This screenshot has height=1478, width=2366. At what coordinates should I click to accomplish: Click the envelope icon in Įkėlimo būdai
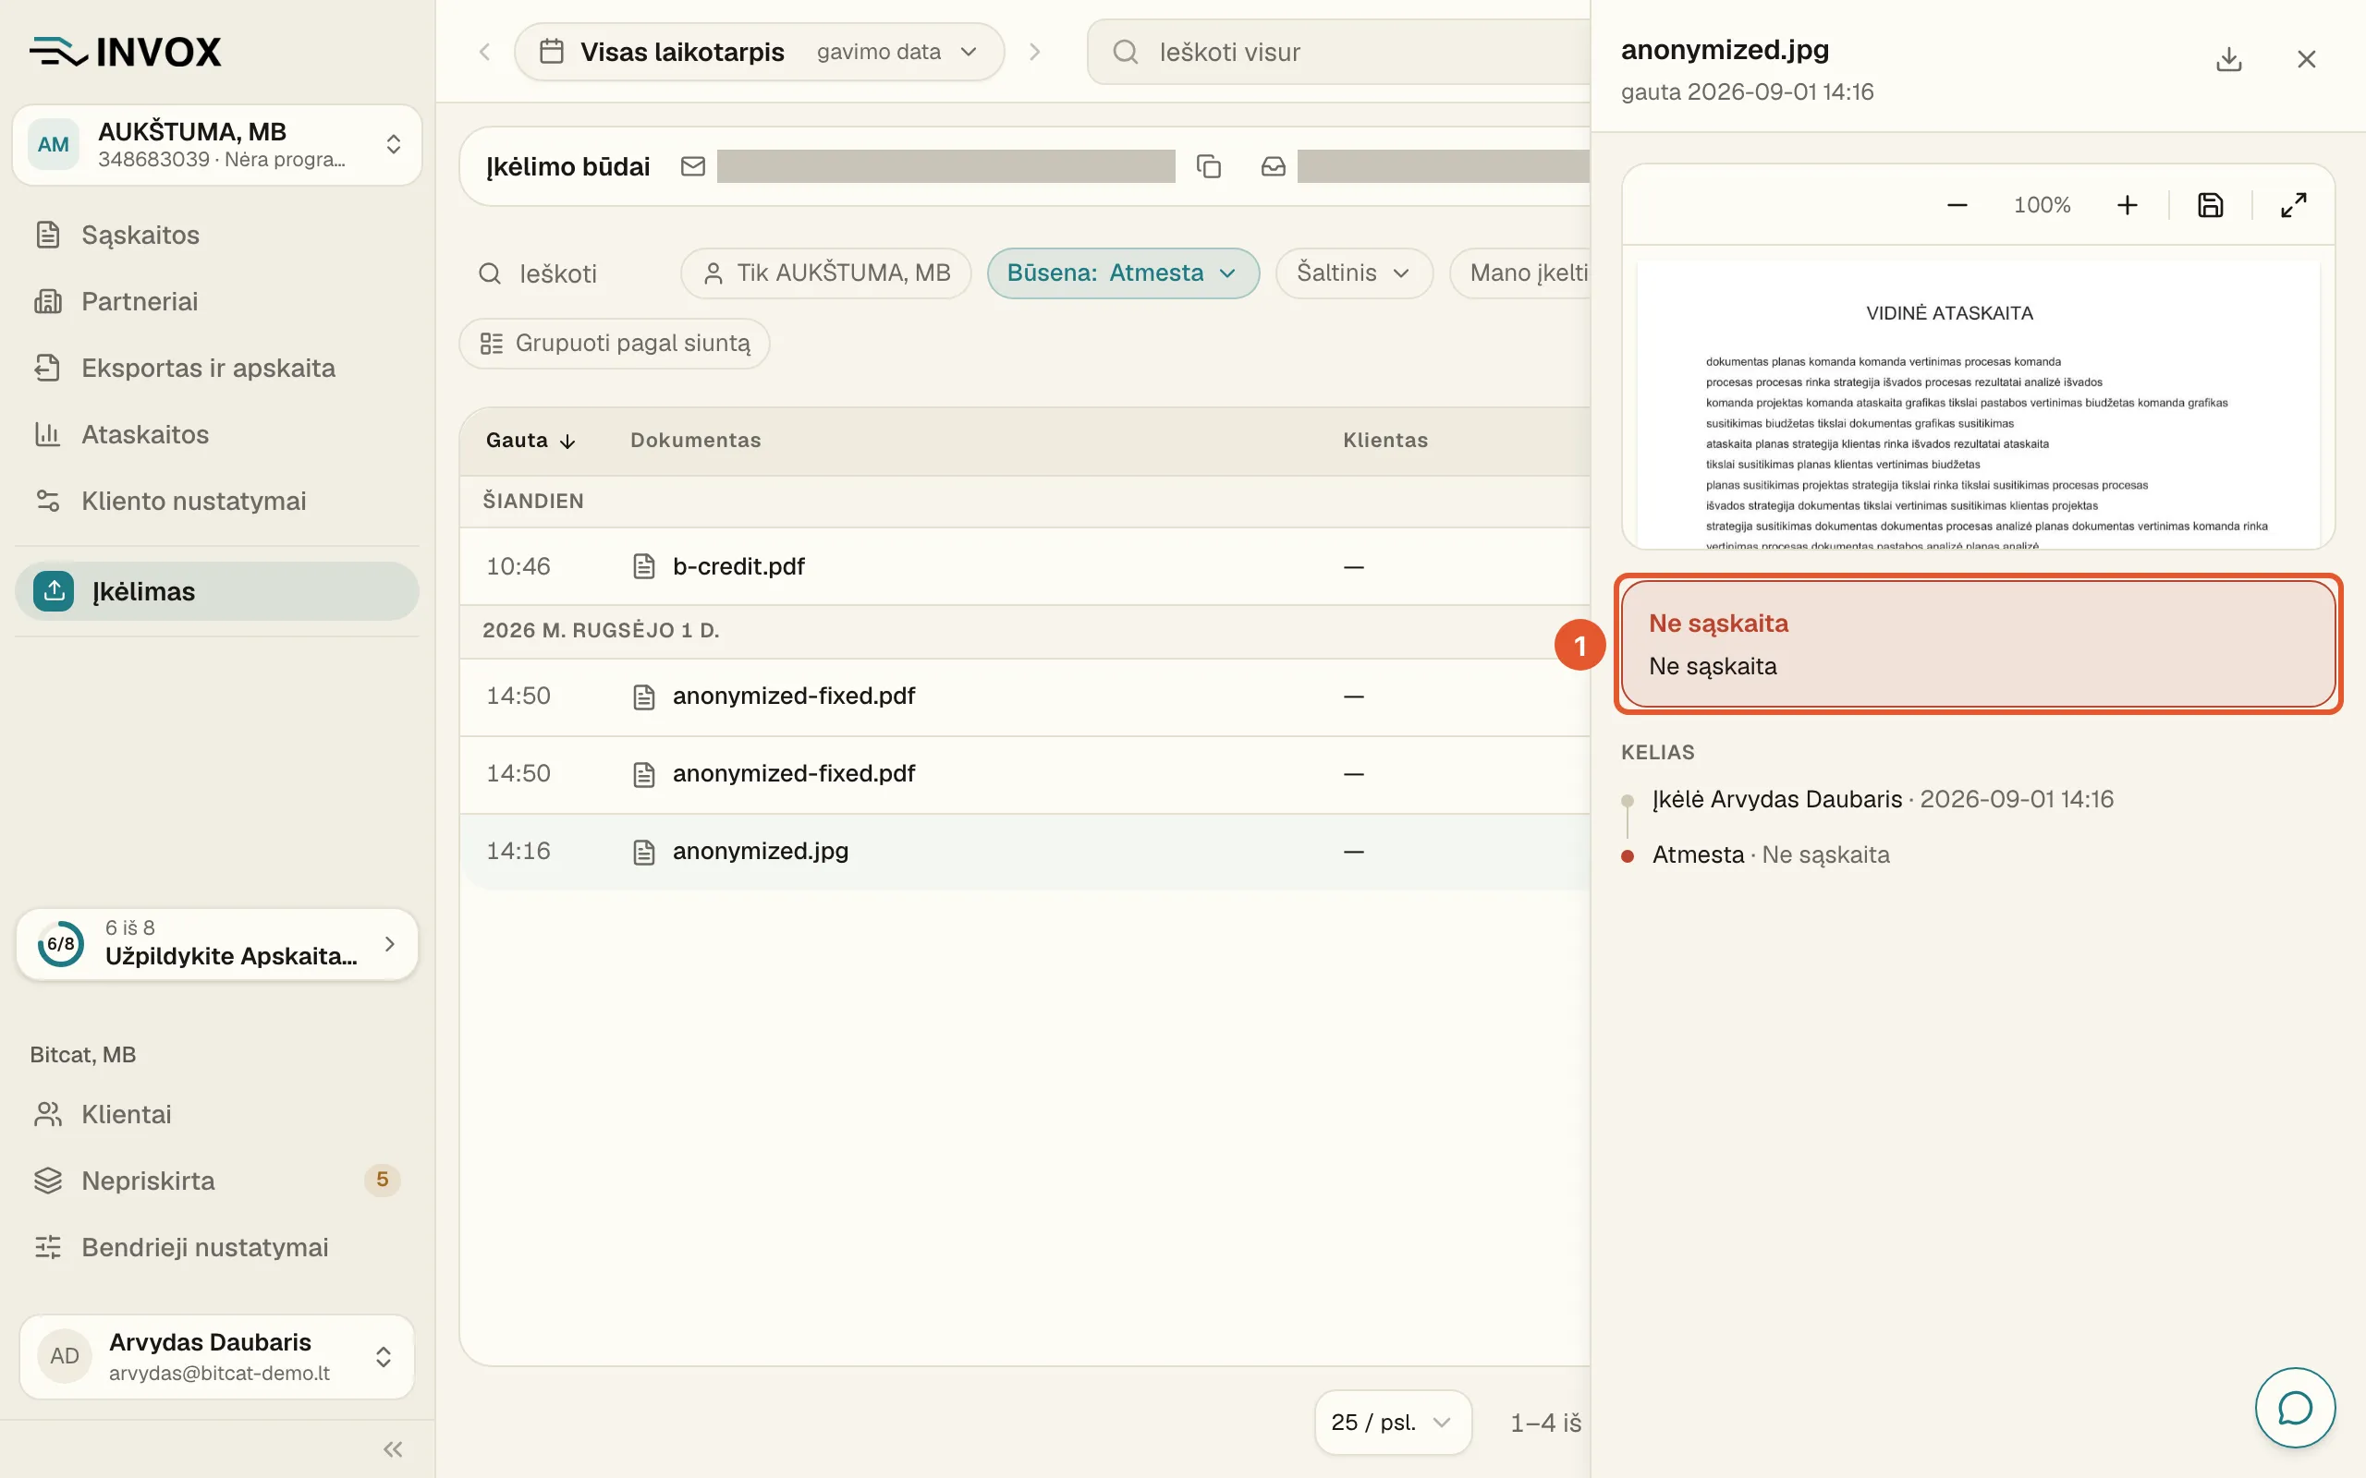[692, 166]
